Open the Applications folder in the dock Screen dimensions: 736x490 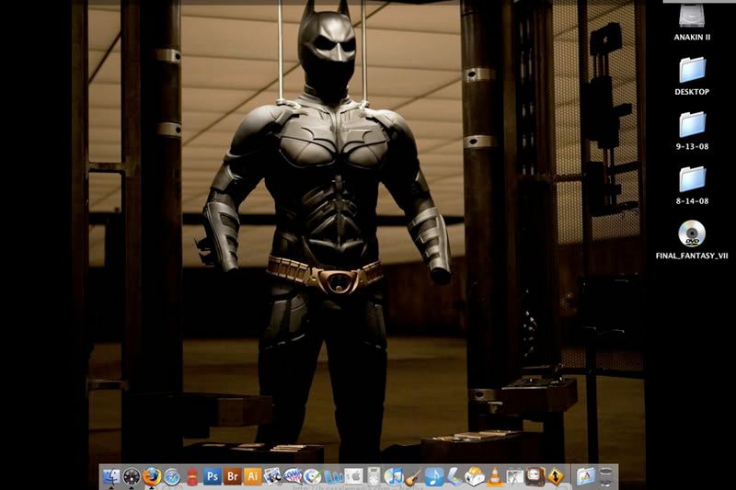(585, 476)
